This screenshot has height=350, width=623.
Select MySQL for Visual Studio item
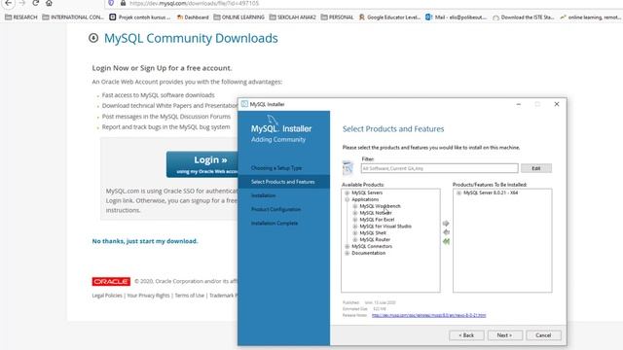tap(385, 227)
